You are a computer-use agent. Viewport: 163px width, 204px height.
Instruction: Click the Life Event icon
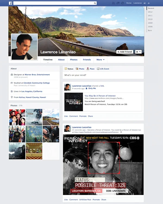(98, 69)
